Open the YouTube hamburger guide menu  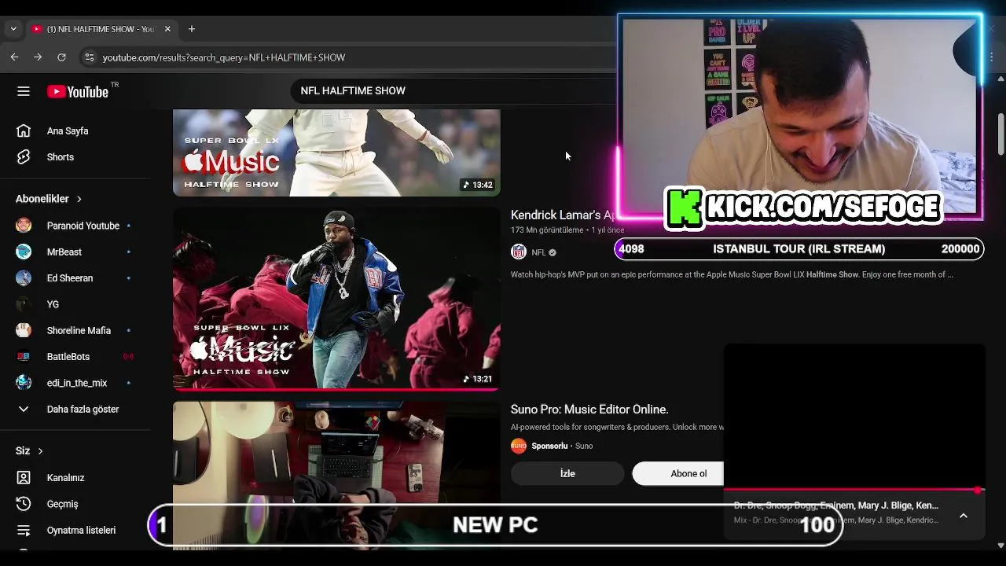[x=24, y=91]
